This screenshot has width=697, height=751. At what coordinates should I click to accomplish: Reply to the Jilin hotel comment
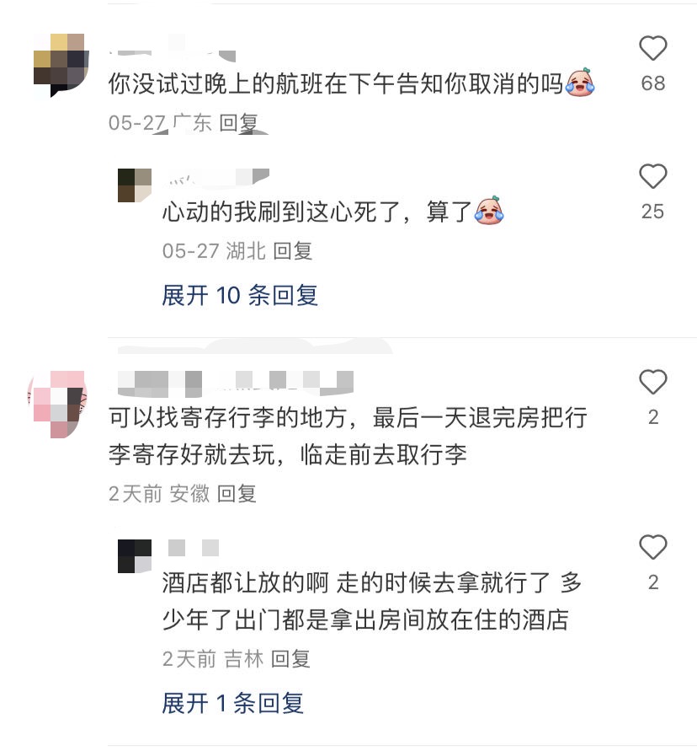pyautogui.click(x=290, y=659)
